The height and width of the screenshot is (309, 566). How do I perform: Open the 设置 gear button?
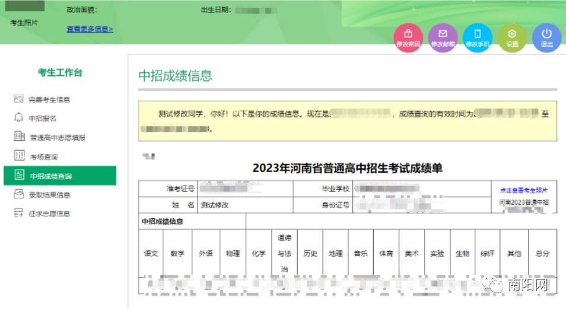coord(512,37)
